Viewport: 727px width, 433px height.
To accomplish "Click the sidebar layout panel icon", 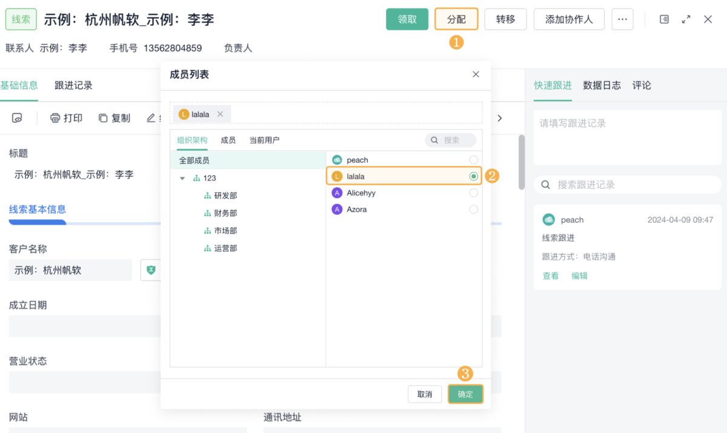I will (x=664, y=19).
